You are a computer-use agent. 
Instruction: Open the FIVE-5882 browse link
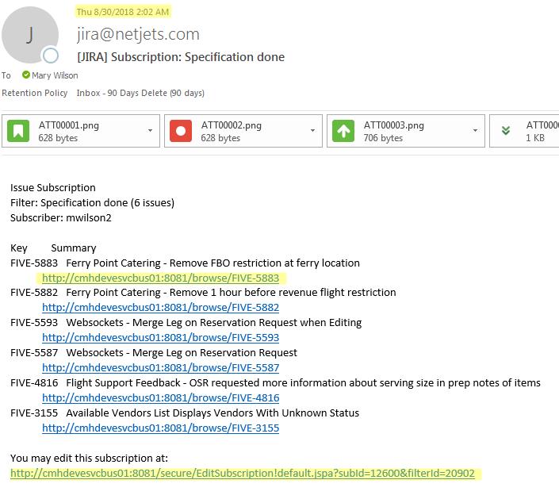(160, 307)
